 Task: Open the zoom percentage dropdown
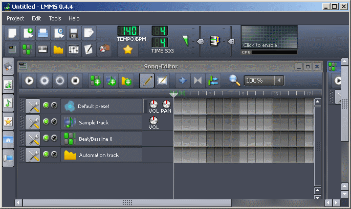coord(279,80)
